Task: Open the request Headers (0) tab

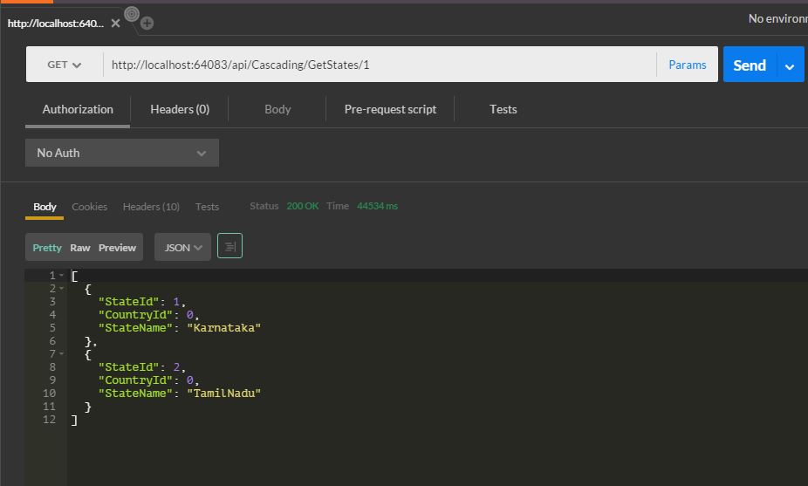Action: point(180,109)
